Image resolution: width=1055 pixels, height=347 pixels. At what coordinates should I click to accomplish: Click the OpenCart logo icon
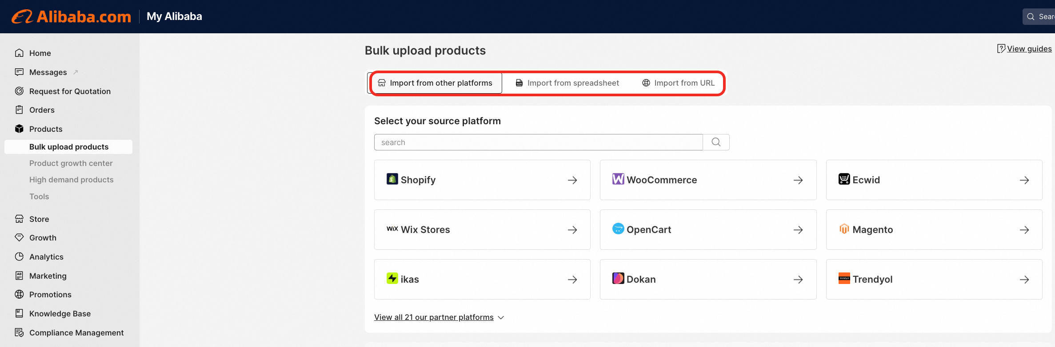618,229
